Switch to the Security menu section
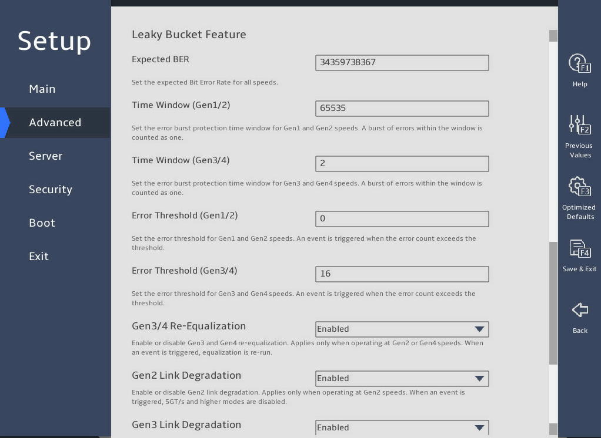This screenshot has width=601, height=438. click(x=51, y=190)
